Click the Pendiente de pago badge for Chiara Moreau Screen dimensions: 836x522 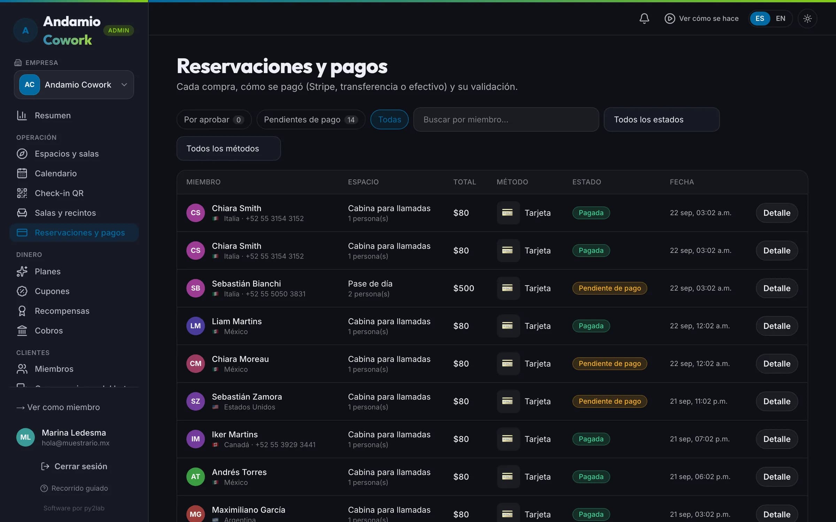pyautogui.click(x=610, y=364)
